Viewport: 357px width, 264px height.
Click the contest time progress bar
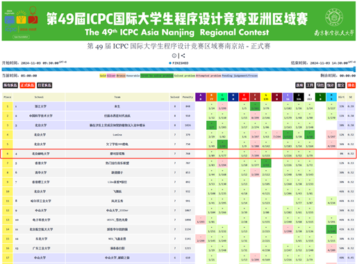pos(178,69)
